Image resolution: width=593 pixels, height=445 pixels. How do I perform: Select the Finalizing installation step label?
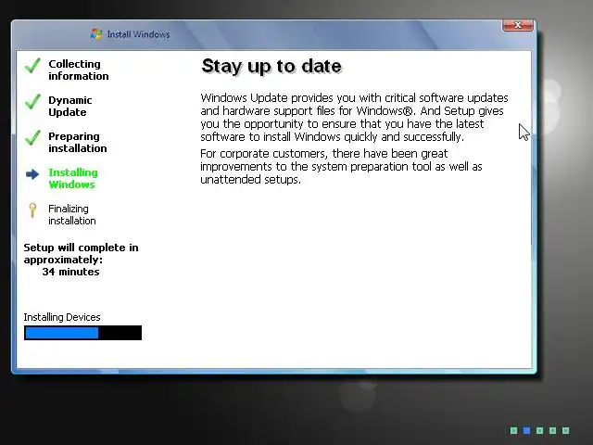pyautogui.click(x=72, y=214)
